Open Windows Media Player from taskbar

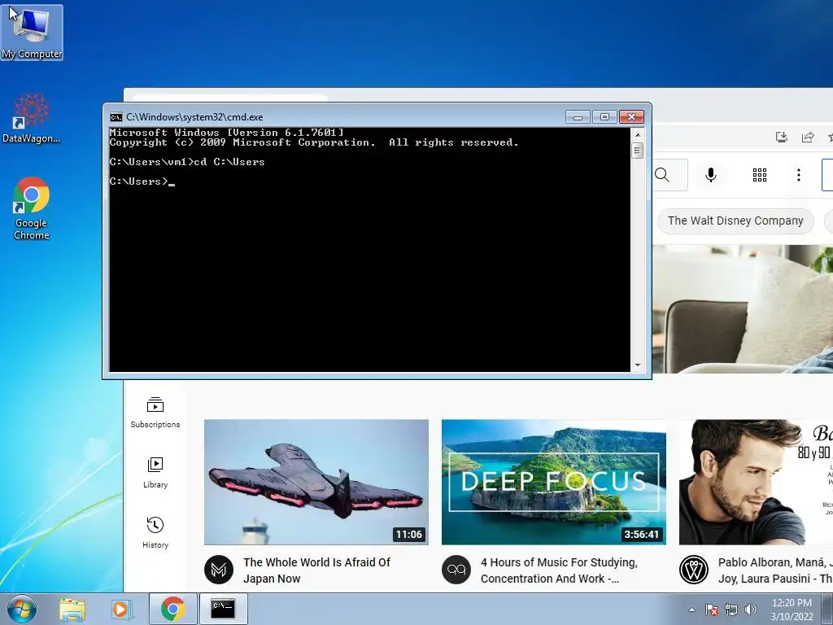pyautogui.click(x=121, y=609)
